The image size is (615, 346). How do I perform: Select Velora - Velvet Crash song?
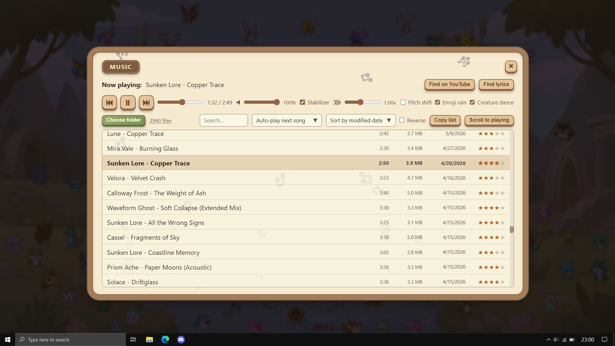click(306, 178)
